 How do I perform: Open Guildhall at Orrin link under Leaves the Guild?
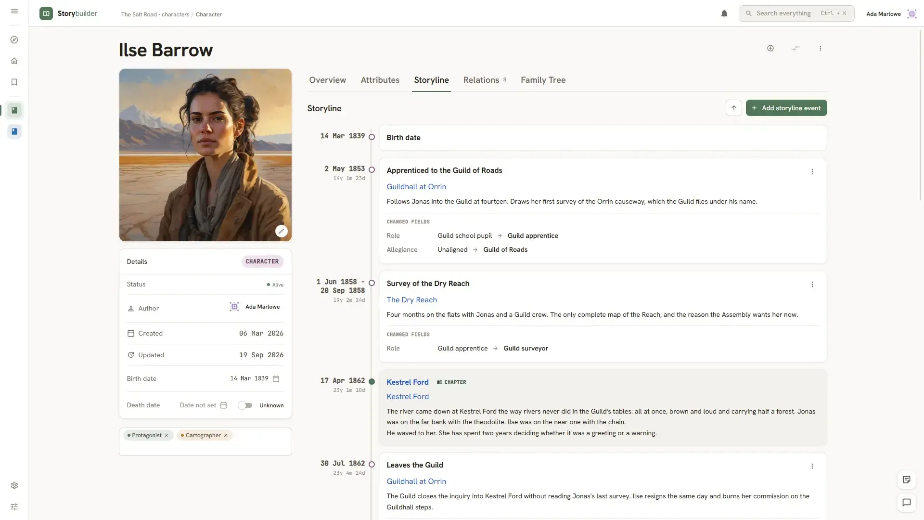[x=416, y=481]
